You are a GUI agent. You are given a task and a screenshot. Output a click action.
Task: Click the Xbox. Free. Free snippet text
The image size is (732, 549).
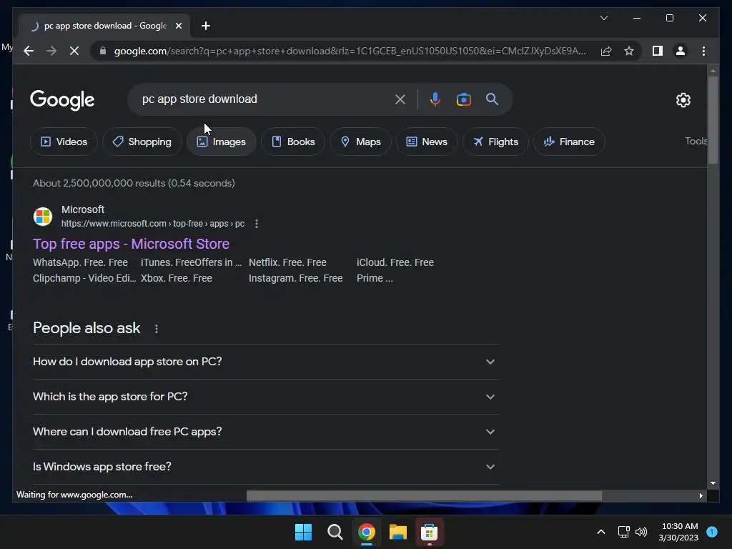(x=177, y=278)
